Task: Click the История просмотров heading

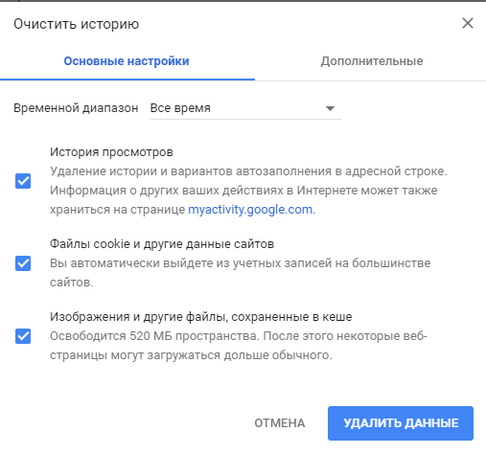Action: point(111,152)
